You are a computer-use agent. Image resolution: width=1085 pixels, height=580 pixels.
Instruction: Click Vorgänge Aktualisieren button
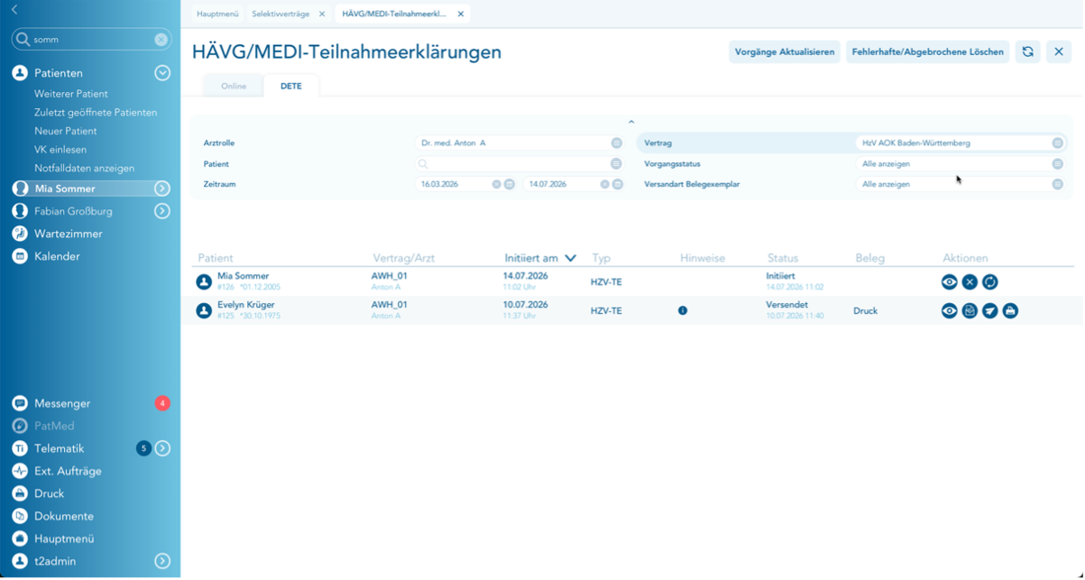(x=785, y=52)
